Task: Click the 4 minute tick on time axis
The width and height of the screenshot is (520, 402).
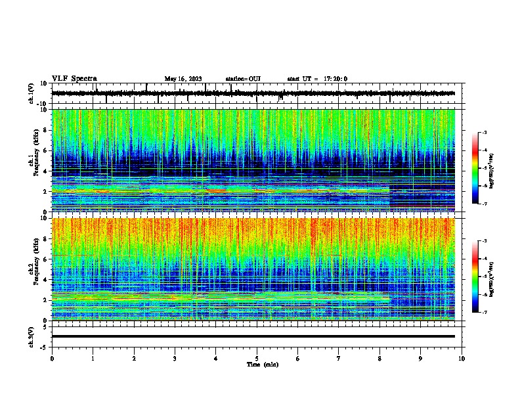Action: point(216,359)
